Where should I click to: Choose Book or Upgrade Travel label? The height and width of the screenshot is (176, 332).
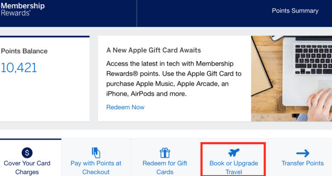tap(234, 167)
